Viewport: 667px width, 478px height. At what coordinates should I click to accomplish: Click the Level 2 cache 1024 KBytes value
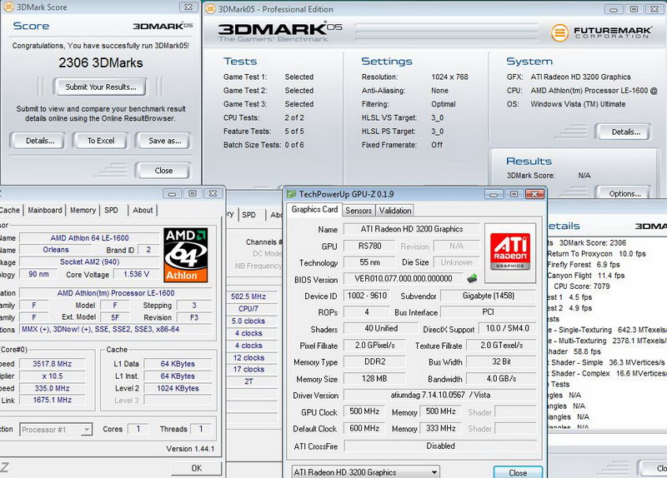tap(178, 388)
